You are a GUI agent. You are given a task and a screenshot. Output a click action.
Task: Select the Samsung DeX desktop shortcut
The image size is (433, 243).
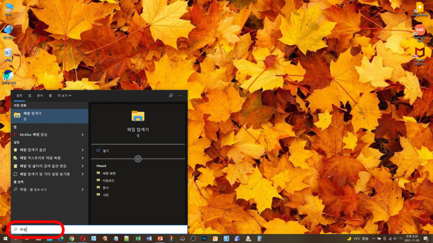coord(420,33)
